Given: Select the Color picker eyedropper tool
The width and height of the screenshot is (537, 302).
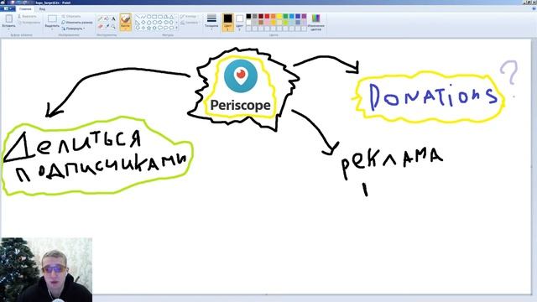Looking at the screenshot, I should click(x=107, y=26).
